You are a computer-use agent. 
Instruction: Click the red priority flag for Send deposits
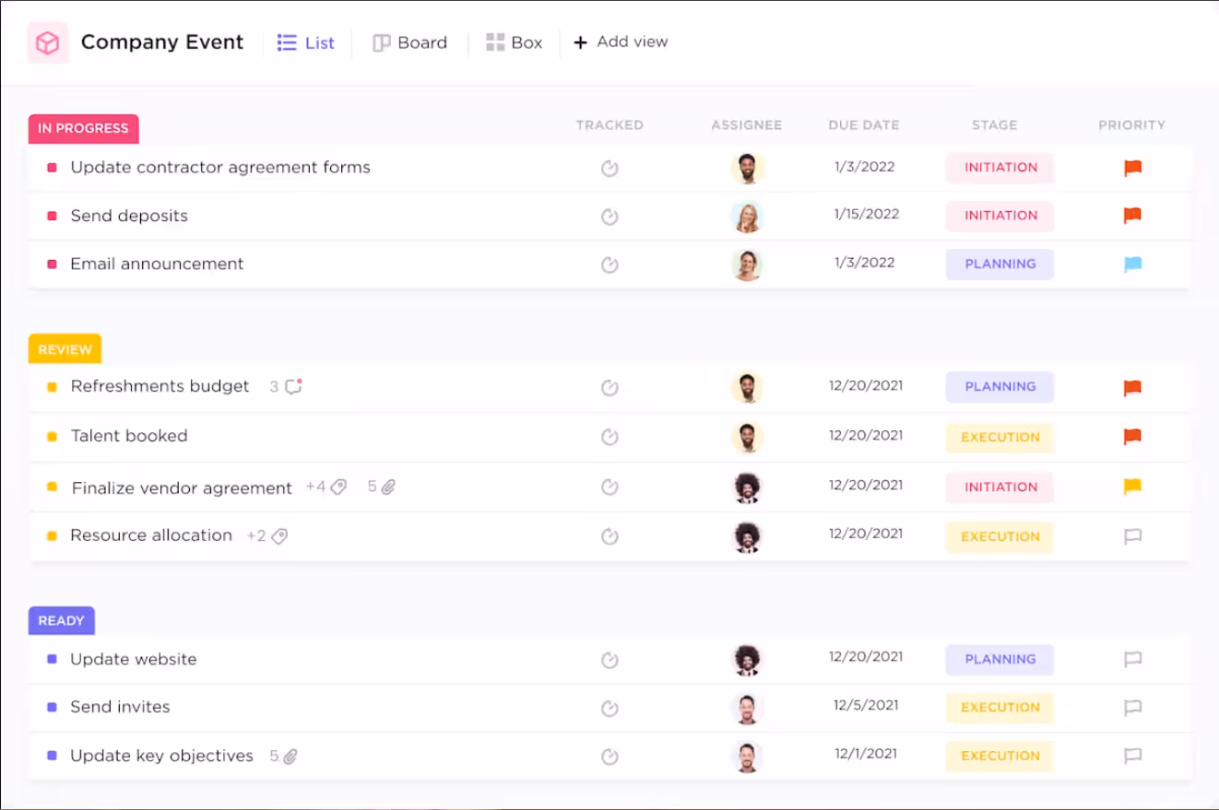click(1132, 216)
